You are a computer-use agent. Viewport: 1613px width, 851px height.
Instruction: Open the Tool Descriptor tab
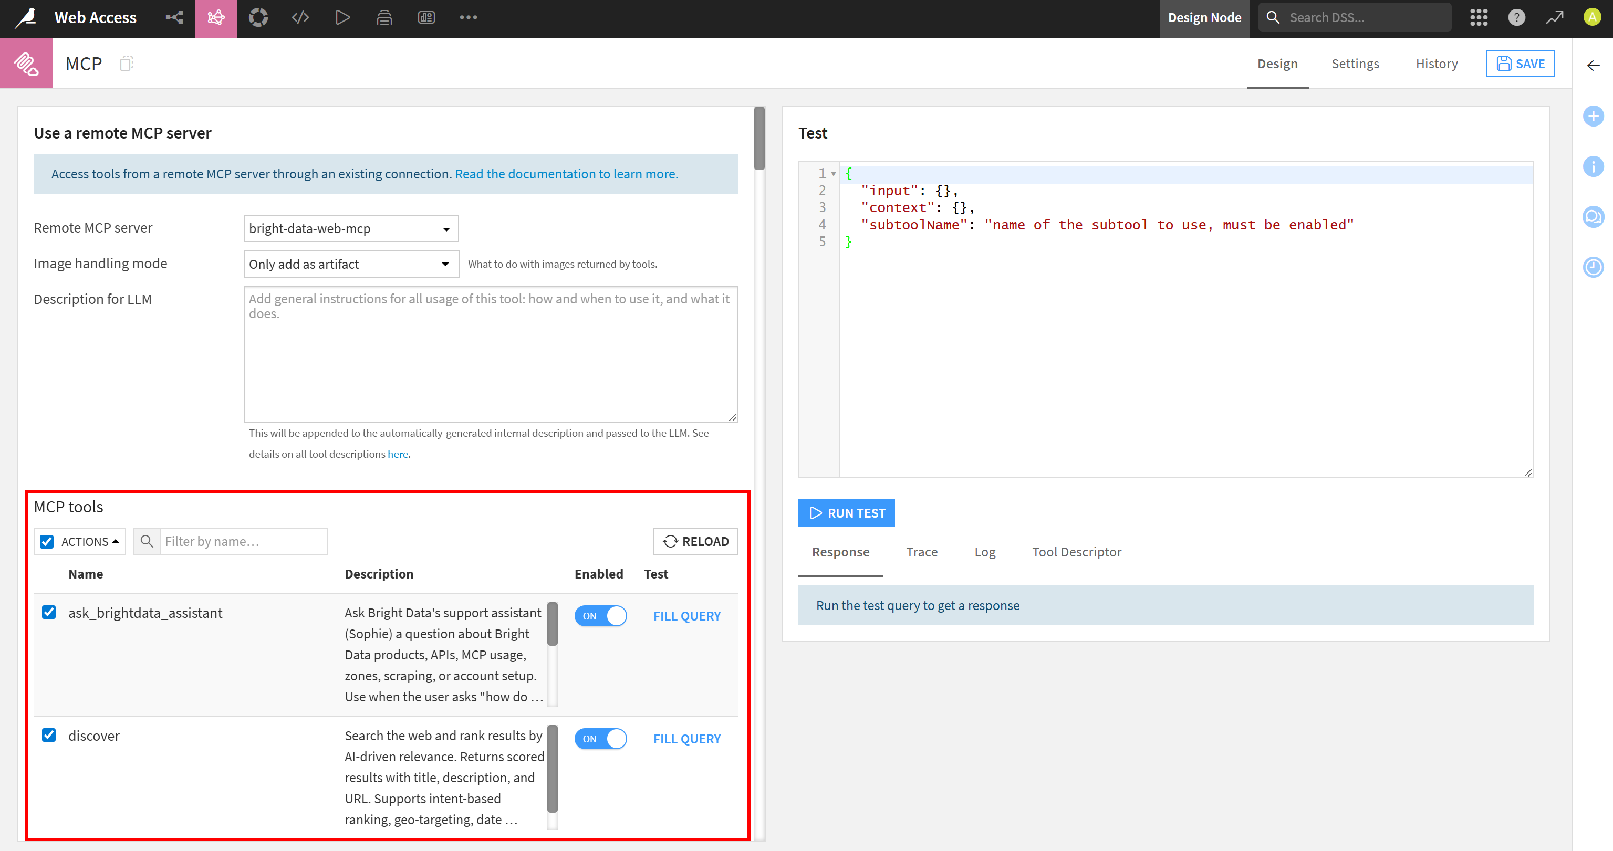(1076, 552)
